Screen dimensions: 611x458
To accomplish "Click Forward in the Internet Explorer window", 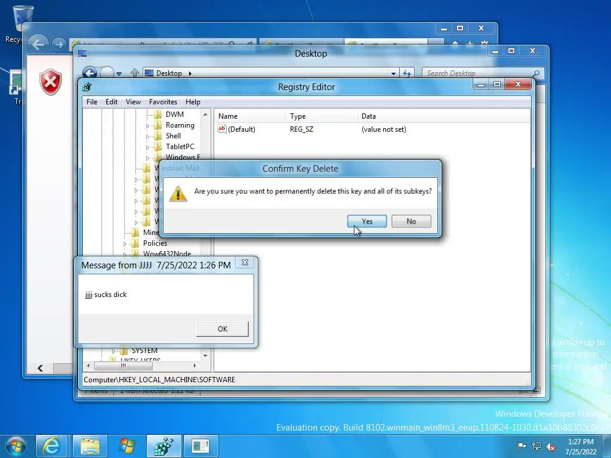I will 59,44.
